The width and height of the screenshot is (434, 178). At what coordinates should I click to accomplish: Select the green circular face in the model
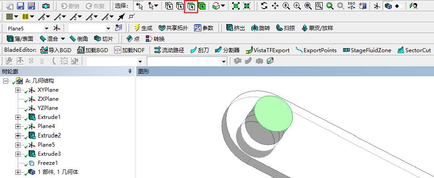[x=273, y=114]
